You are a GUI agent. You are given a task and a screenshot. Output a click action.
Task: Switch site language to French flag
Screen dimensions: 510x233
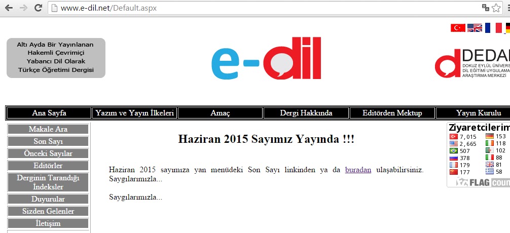tap(493, 28)
